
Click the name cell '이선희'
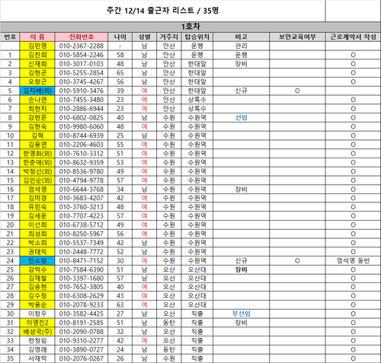(37, 224)
